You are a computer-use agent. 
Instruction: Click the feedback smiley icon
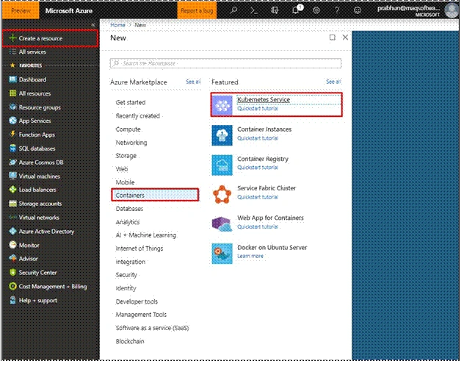point(358,10)
